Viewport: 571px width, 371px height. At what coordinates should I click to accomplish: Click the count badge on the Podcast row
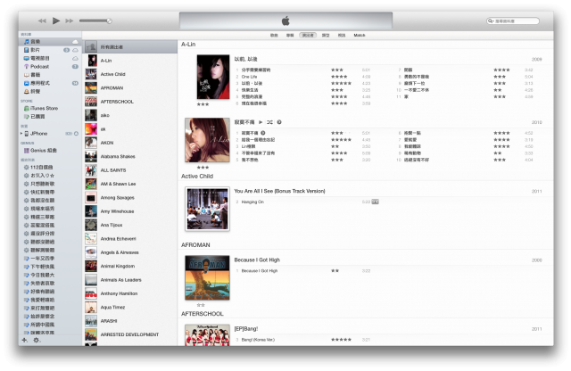coord(75,67)
